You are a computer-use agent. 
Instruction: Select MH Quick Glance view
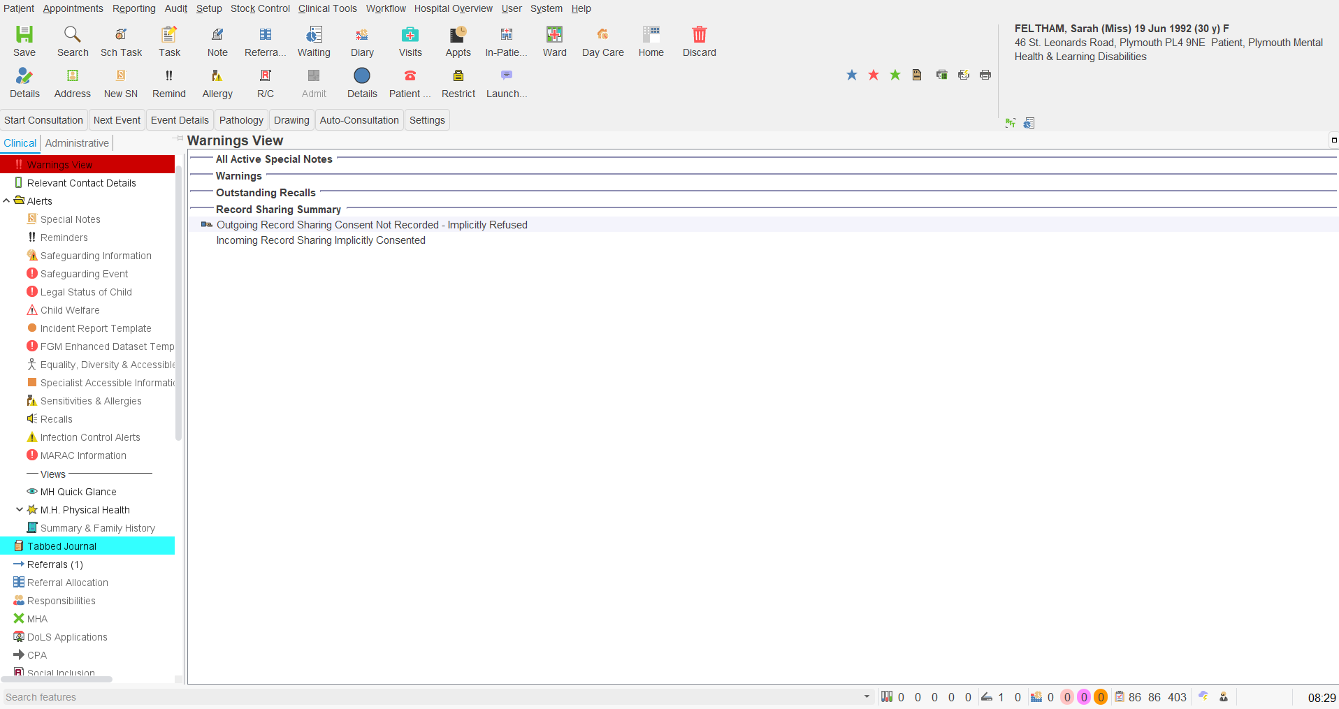(x=78, y=491)
